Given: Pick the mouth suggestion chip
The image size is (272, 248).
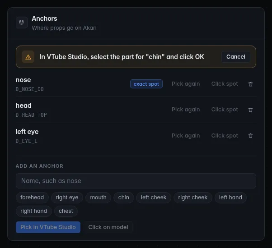Looking at the screenshot, I should pyautogui.click(x=98, y=197).
